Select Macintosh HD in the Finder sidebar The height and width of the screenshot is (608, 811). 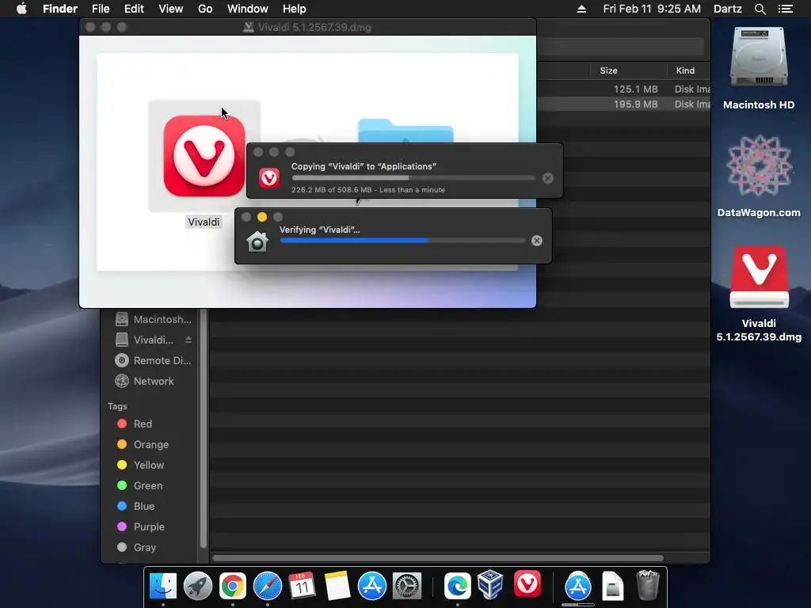[153, 319]
